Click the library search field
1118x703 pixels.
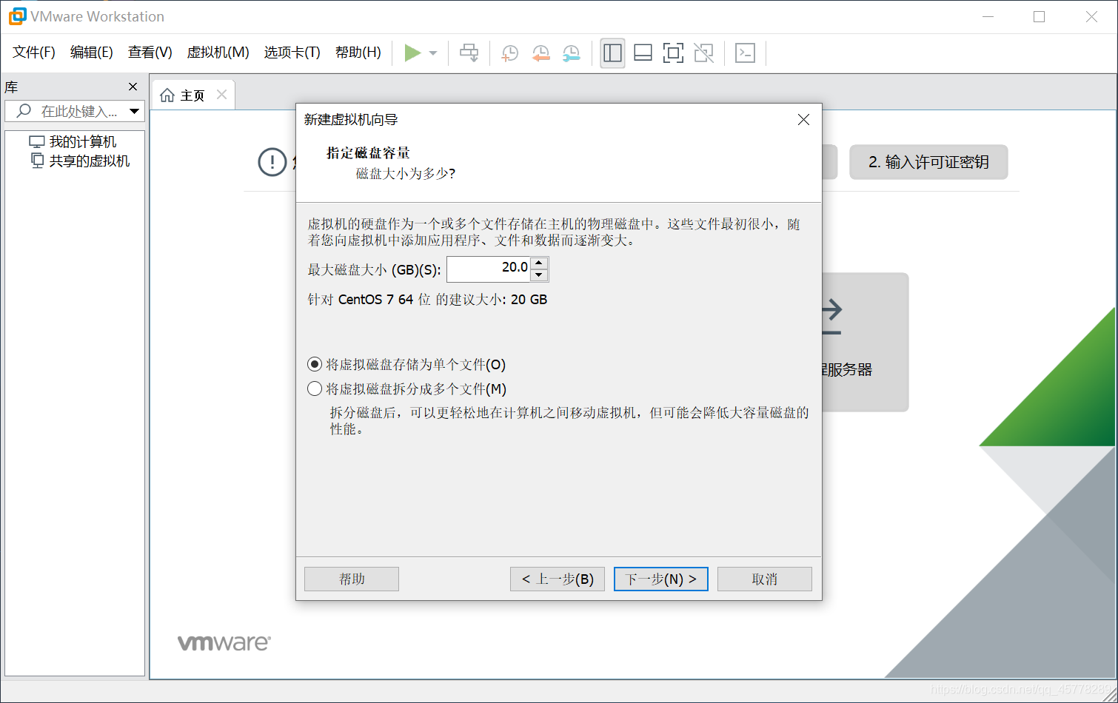click(x=75, y=111)
